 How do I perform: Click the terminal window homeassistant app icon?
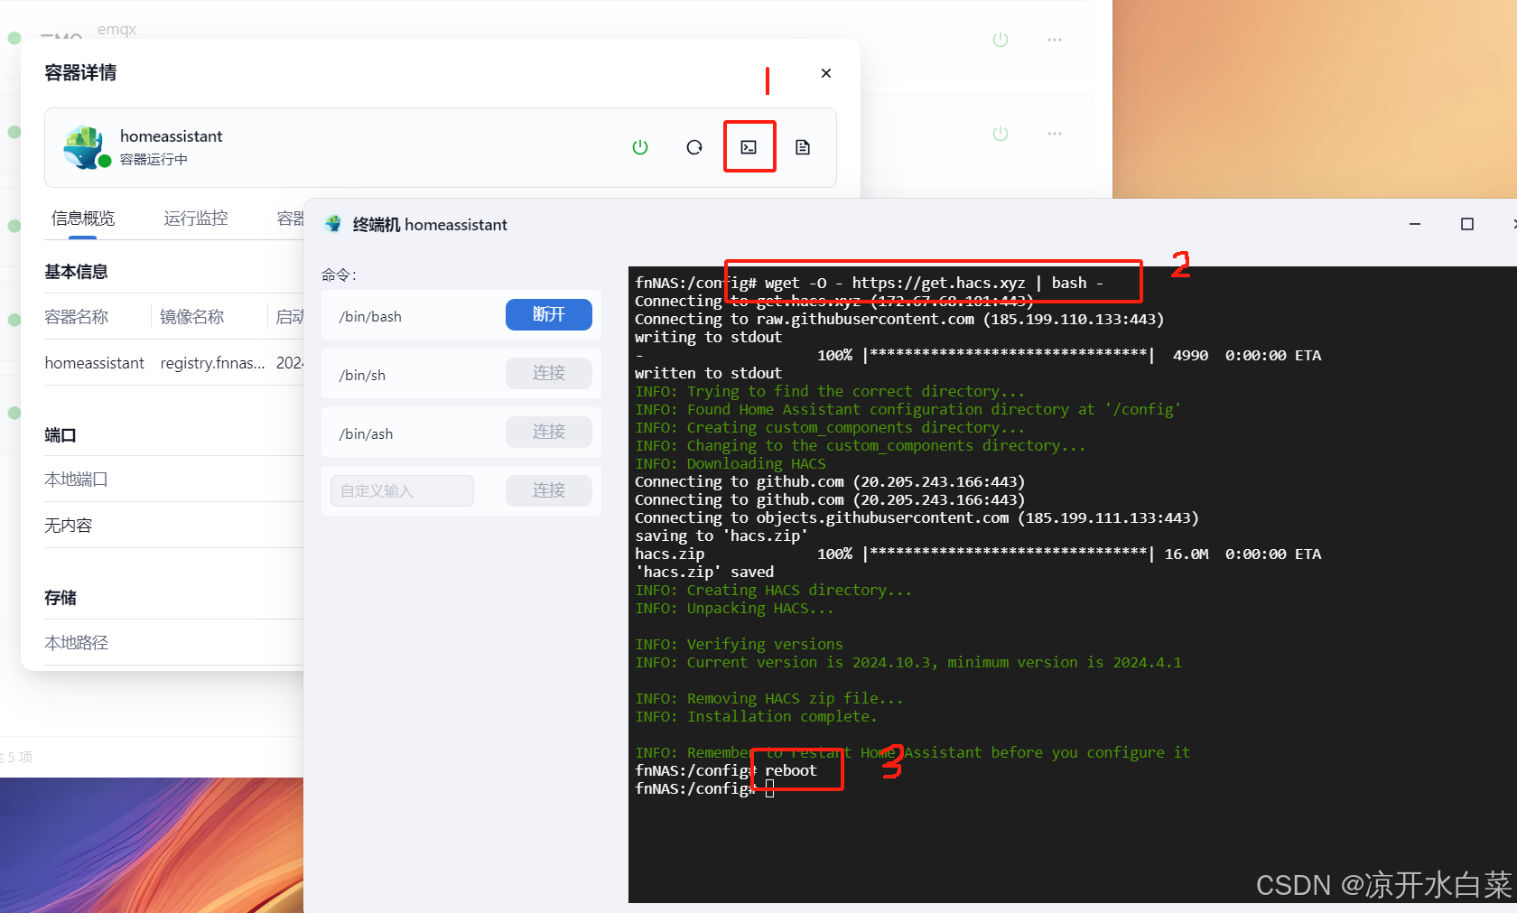tap(333, 224)
